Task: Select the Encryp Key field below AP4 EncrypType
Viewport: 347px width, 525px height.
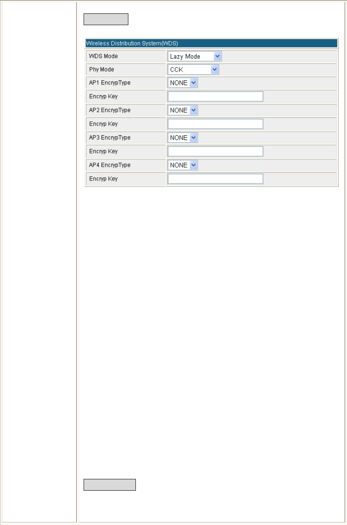Action: (x=215, y=179)
